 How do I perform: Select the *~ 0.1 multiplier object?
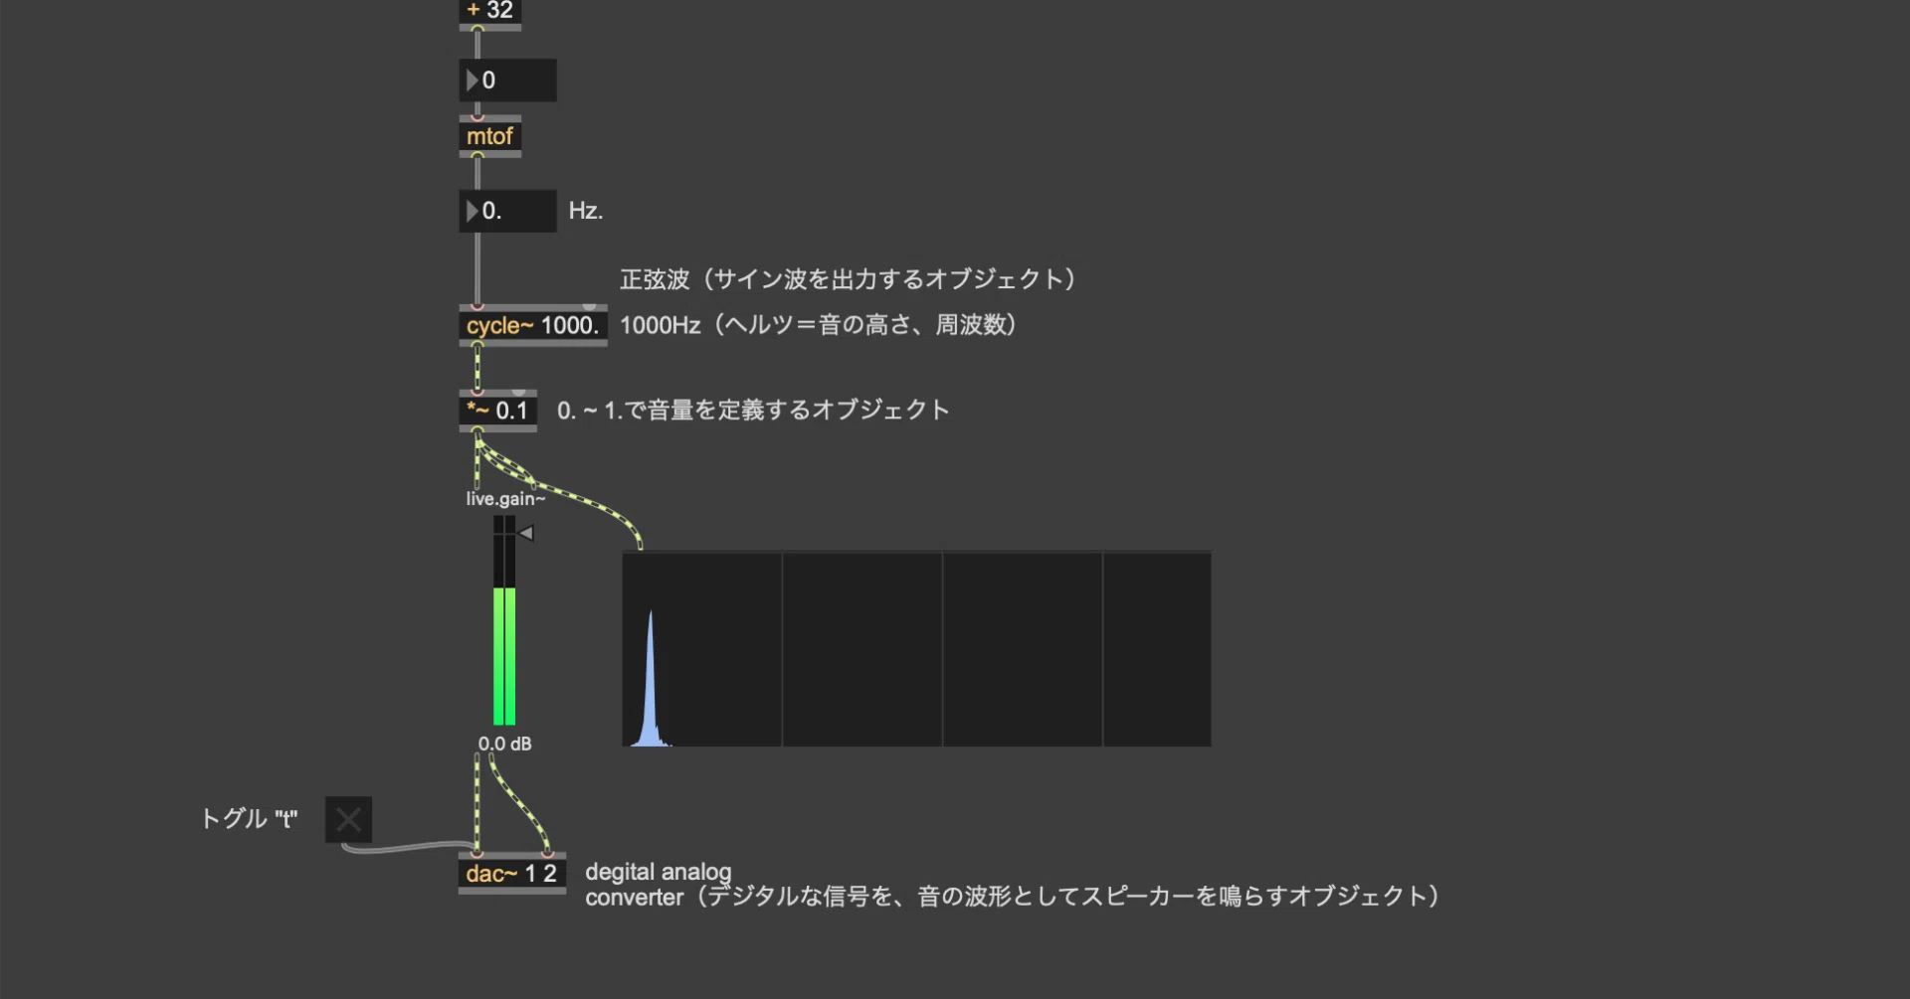pos(497,411)
